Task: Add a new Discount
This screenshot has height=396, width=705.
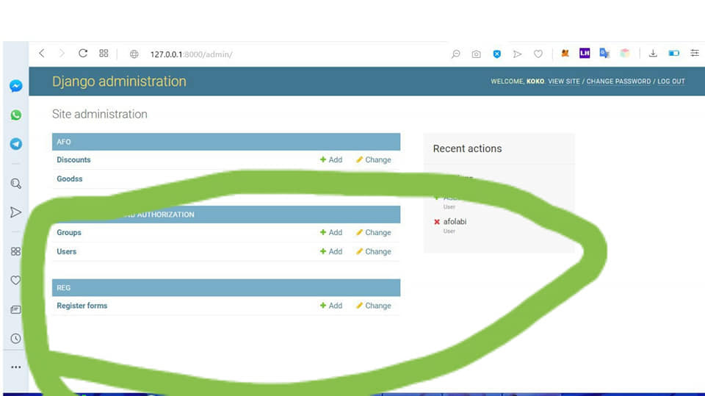Action: tap(331, 159)
